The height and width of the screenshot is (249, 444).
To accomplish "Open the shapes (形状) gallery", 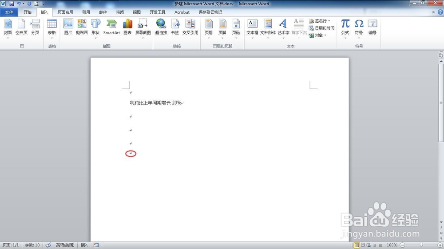I will (x=95, y=28).
